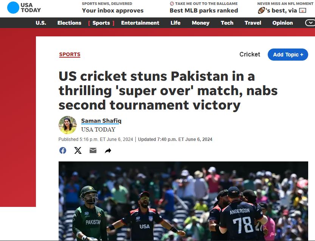Open the red SPORTS category link
Viewport: 315px width, 241px height.
(x=70, y=54)
